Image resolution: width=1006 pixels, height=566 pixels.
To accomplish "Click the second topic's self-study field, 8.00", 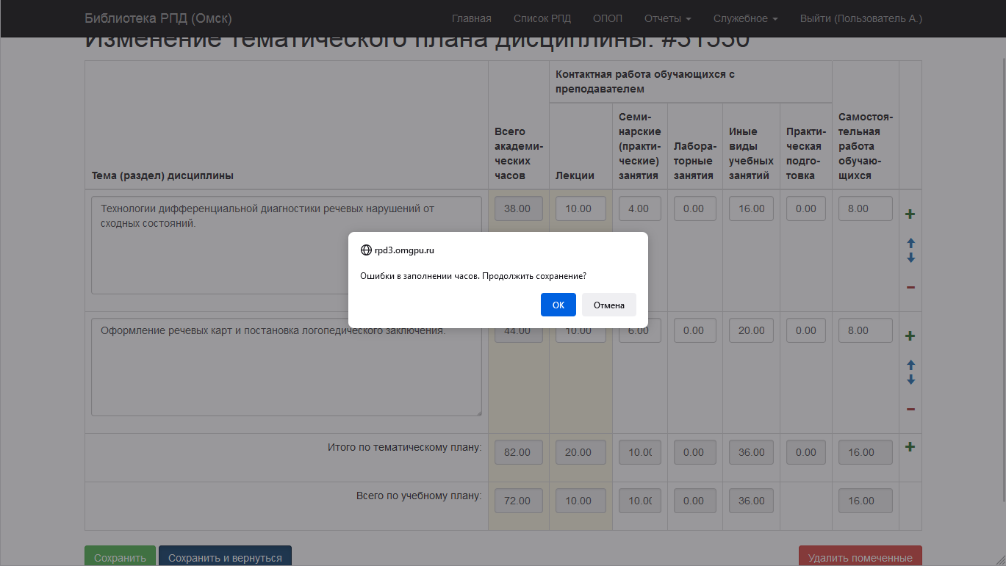I will pos(865,330).
